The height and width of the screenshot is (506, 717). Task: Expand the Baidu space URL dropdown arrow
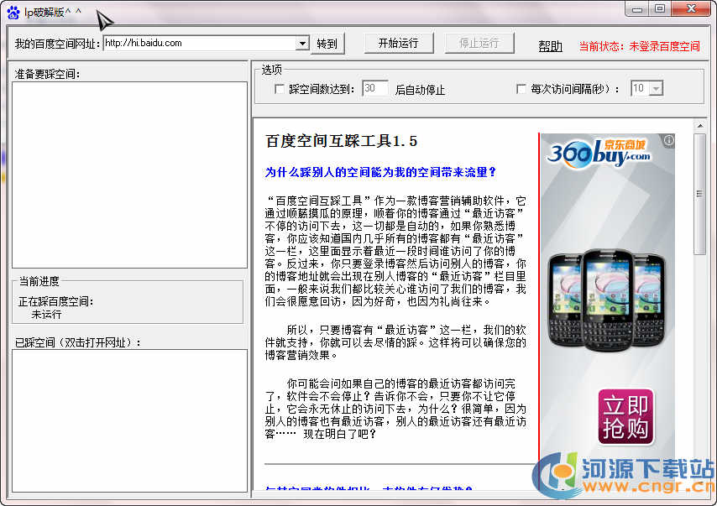click(302, 44)
